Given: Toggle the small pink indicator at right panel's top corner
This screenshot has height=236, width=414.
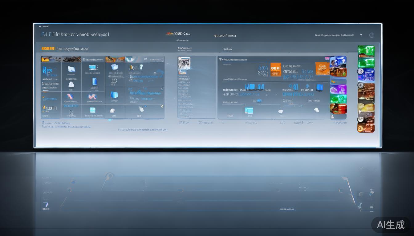Looking at the screenshot, I should click(327, 58).
